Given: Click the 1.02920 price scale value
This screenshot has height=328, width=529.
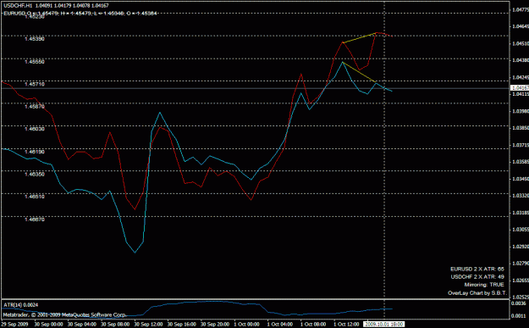Looking at the screenshot, I should click(521, 247).
